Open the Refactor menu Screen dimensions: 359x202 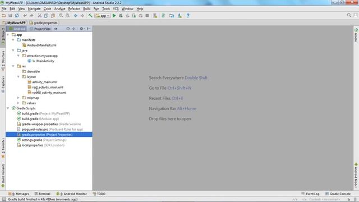pyautogui.click(x=74, y=9)
